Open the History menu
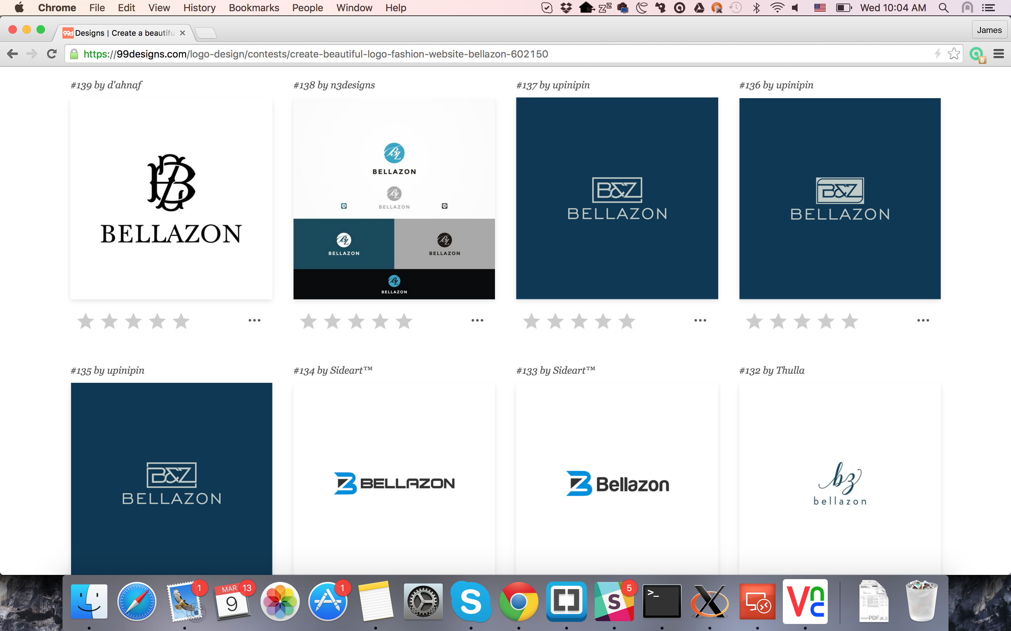Image resolution: width=1011 pixels, height=631 pixels. point(199,7)
